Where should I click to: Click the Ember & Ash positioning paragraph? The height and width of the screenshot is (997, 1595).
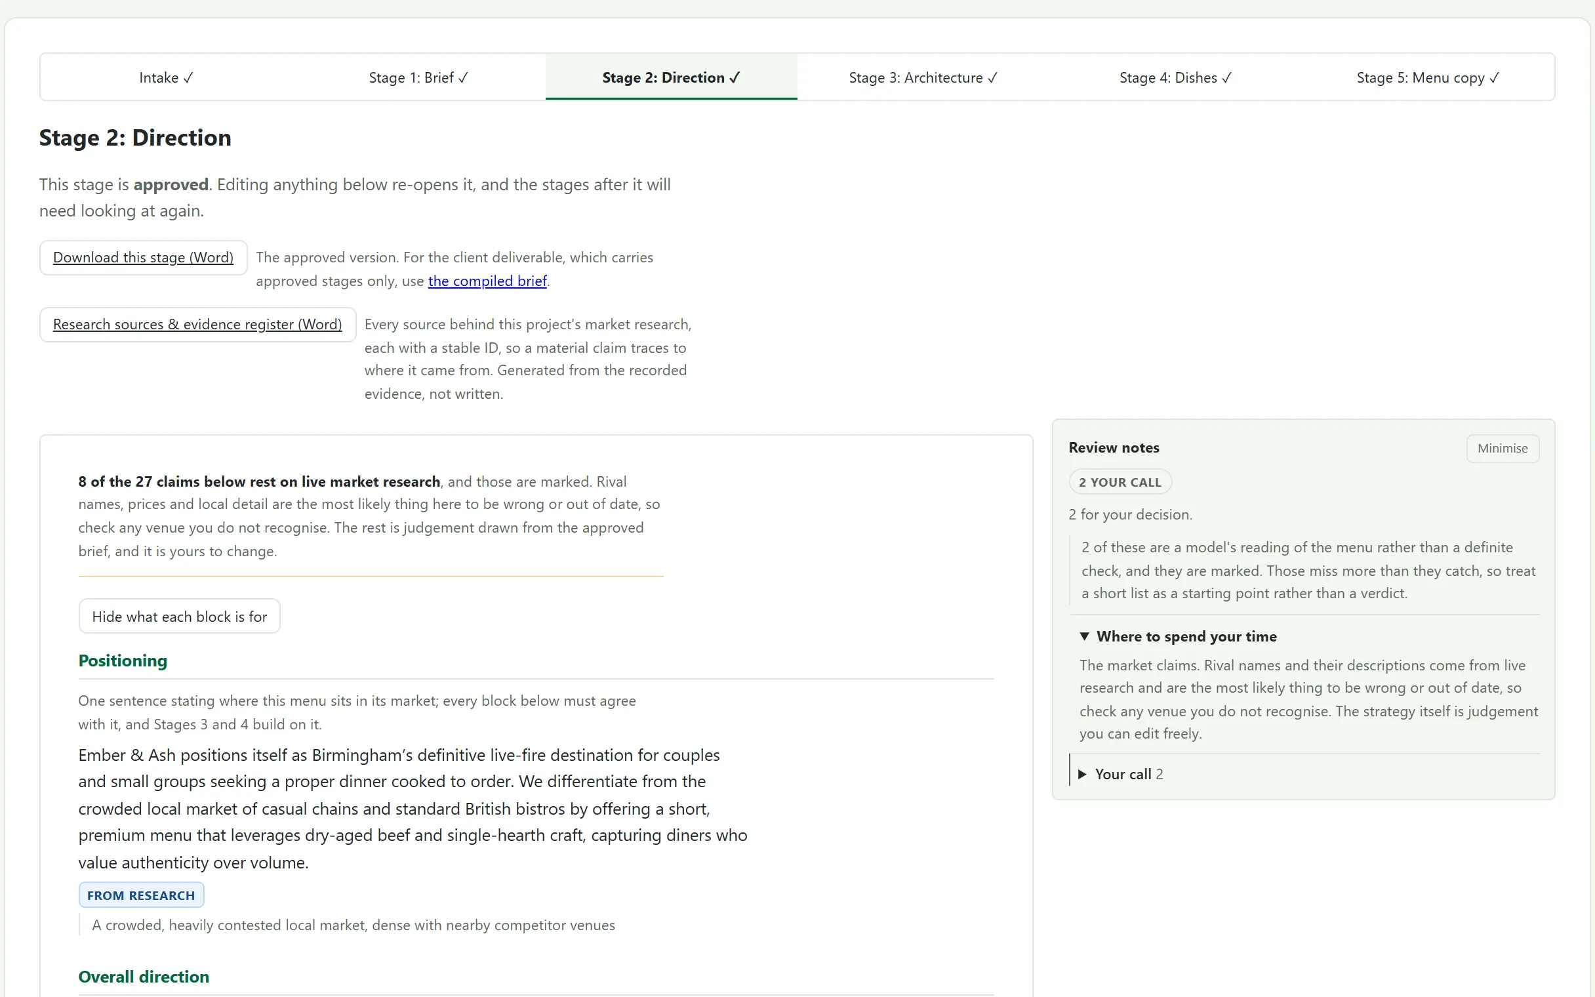[x=413, y=808]
